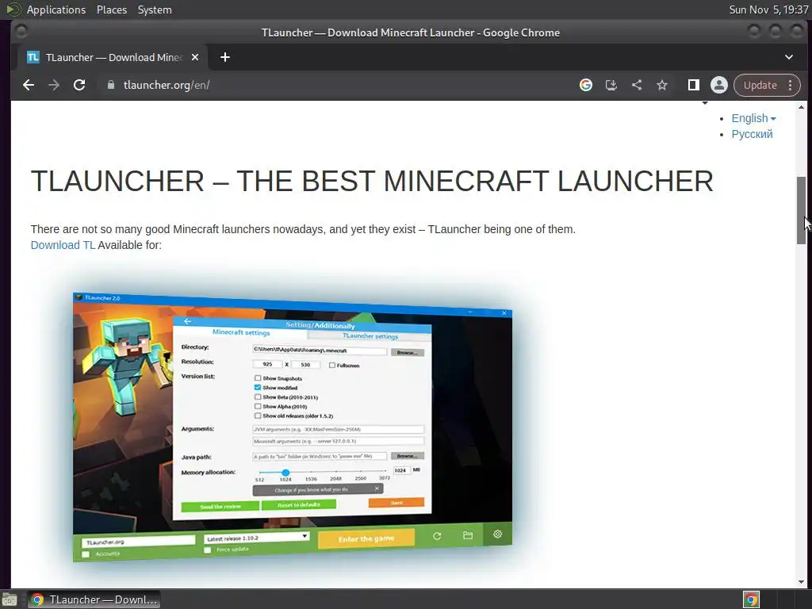Viewport: 812px width, 609px height.
Task: Toggle the Chrome side panel
Action: click(693, 85)
